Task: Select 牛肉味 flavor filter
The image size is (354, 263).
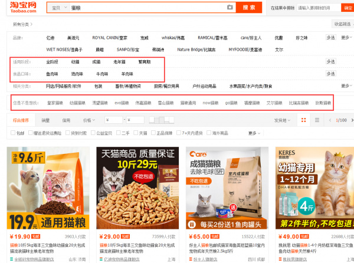Action: click(102, 74)
